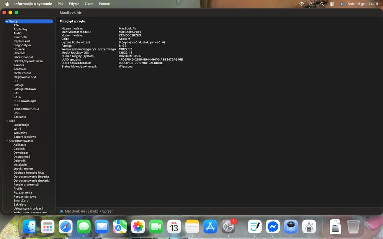
Task: Select Thunderbolt/USB4 in the sidebar
Action: pyautogui.click(x=26, y=109)
